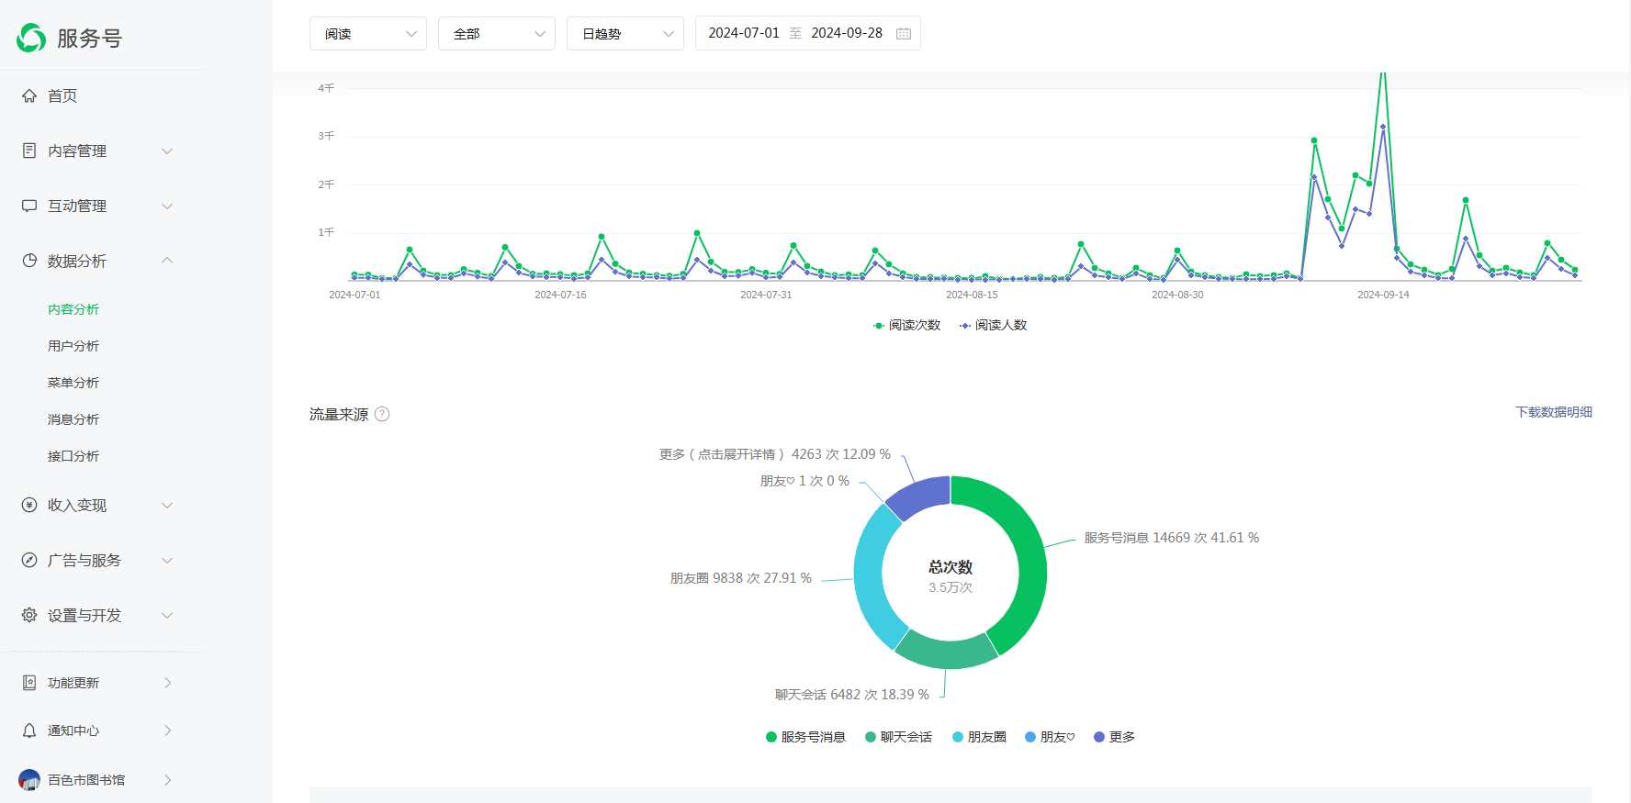The height and width of the screenshot is (803, 1631).
Task: Click start date 2024-07-01 field
Action: click(x=744, y=33)
